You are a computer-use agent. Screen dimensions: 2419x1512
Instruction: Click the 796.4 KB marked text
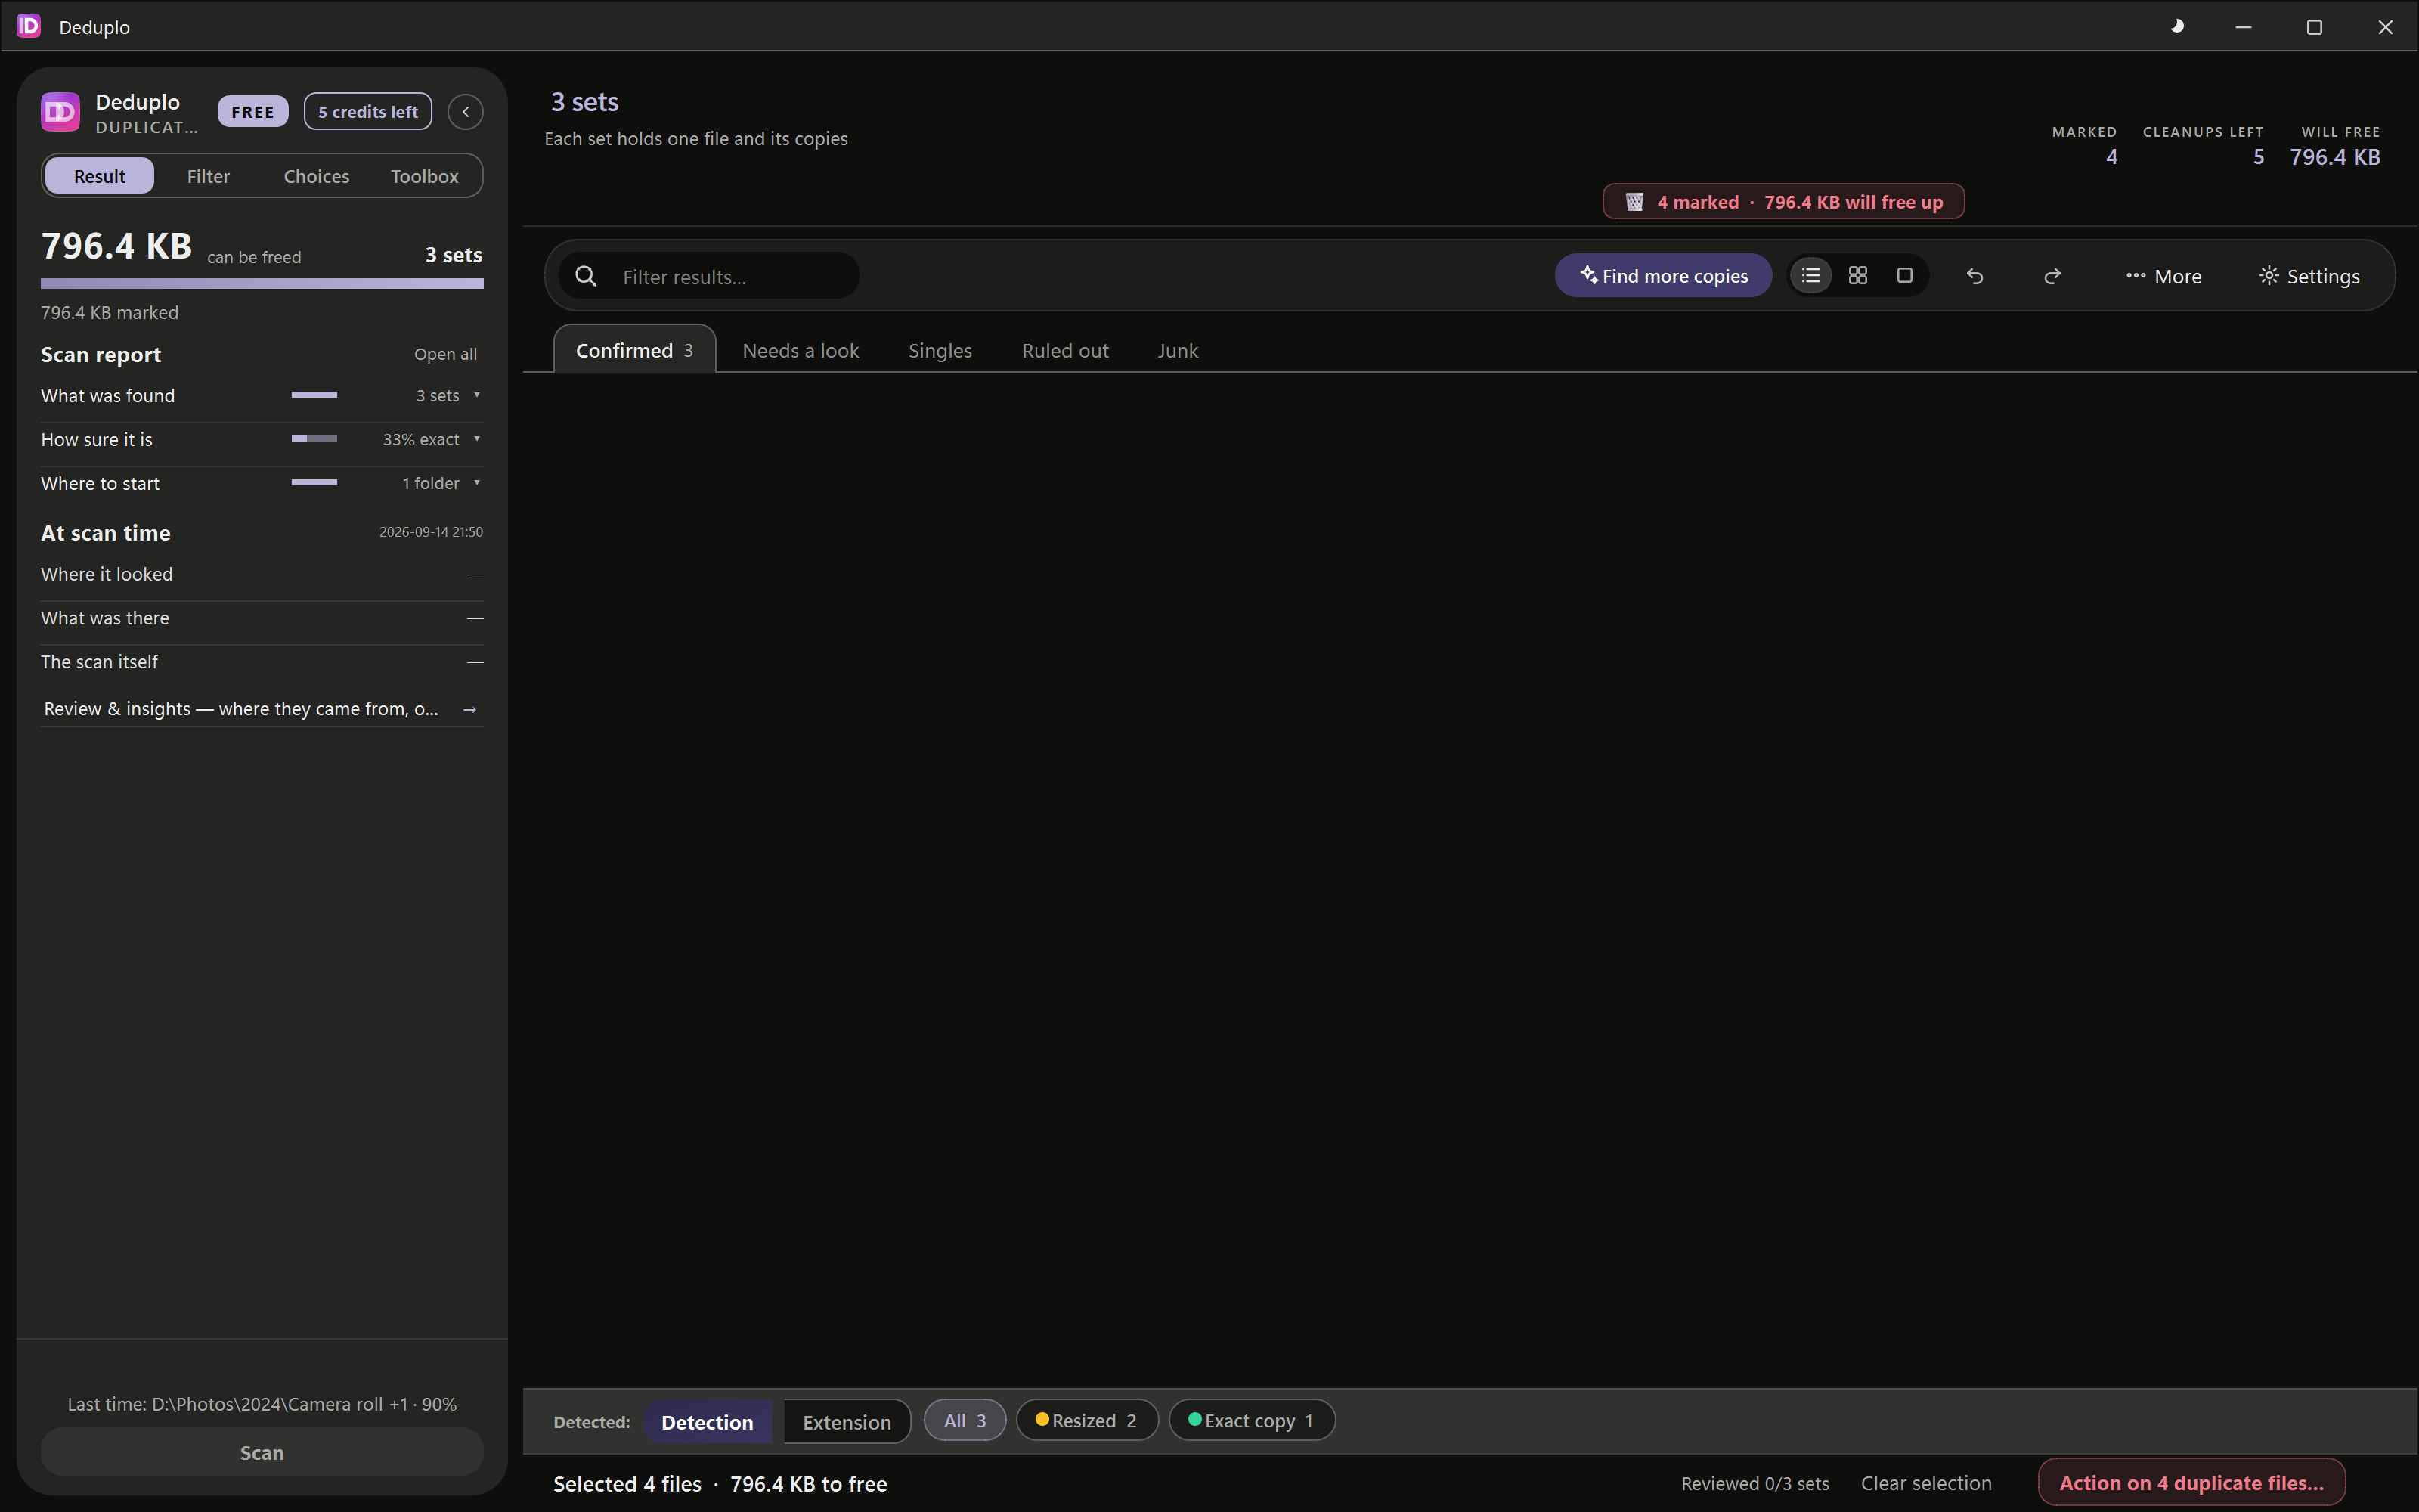coord(110,313)
